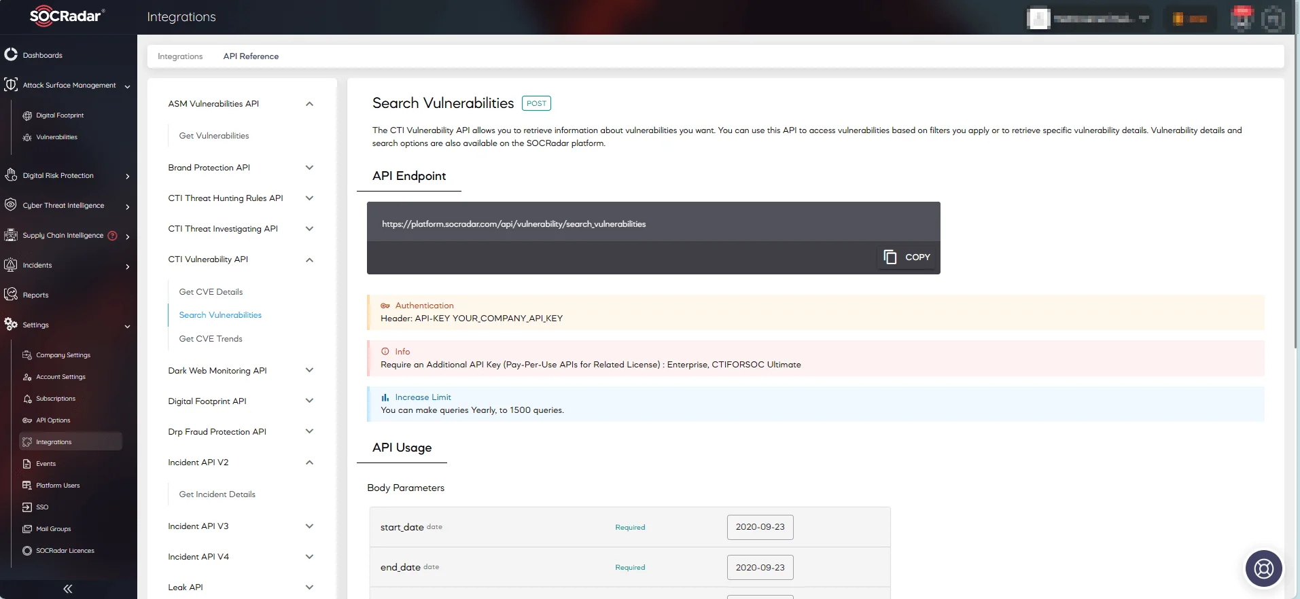Click the Subscriptions bell icon

(27, 399)
